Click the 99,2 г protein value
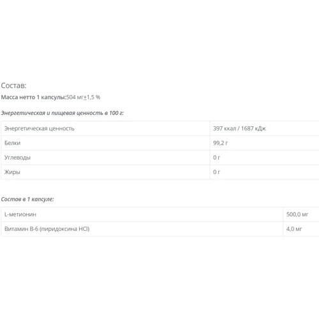The width and height of the screenshot is (319, 319). coord(220,143)
